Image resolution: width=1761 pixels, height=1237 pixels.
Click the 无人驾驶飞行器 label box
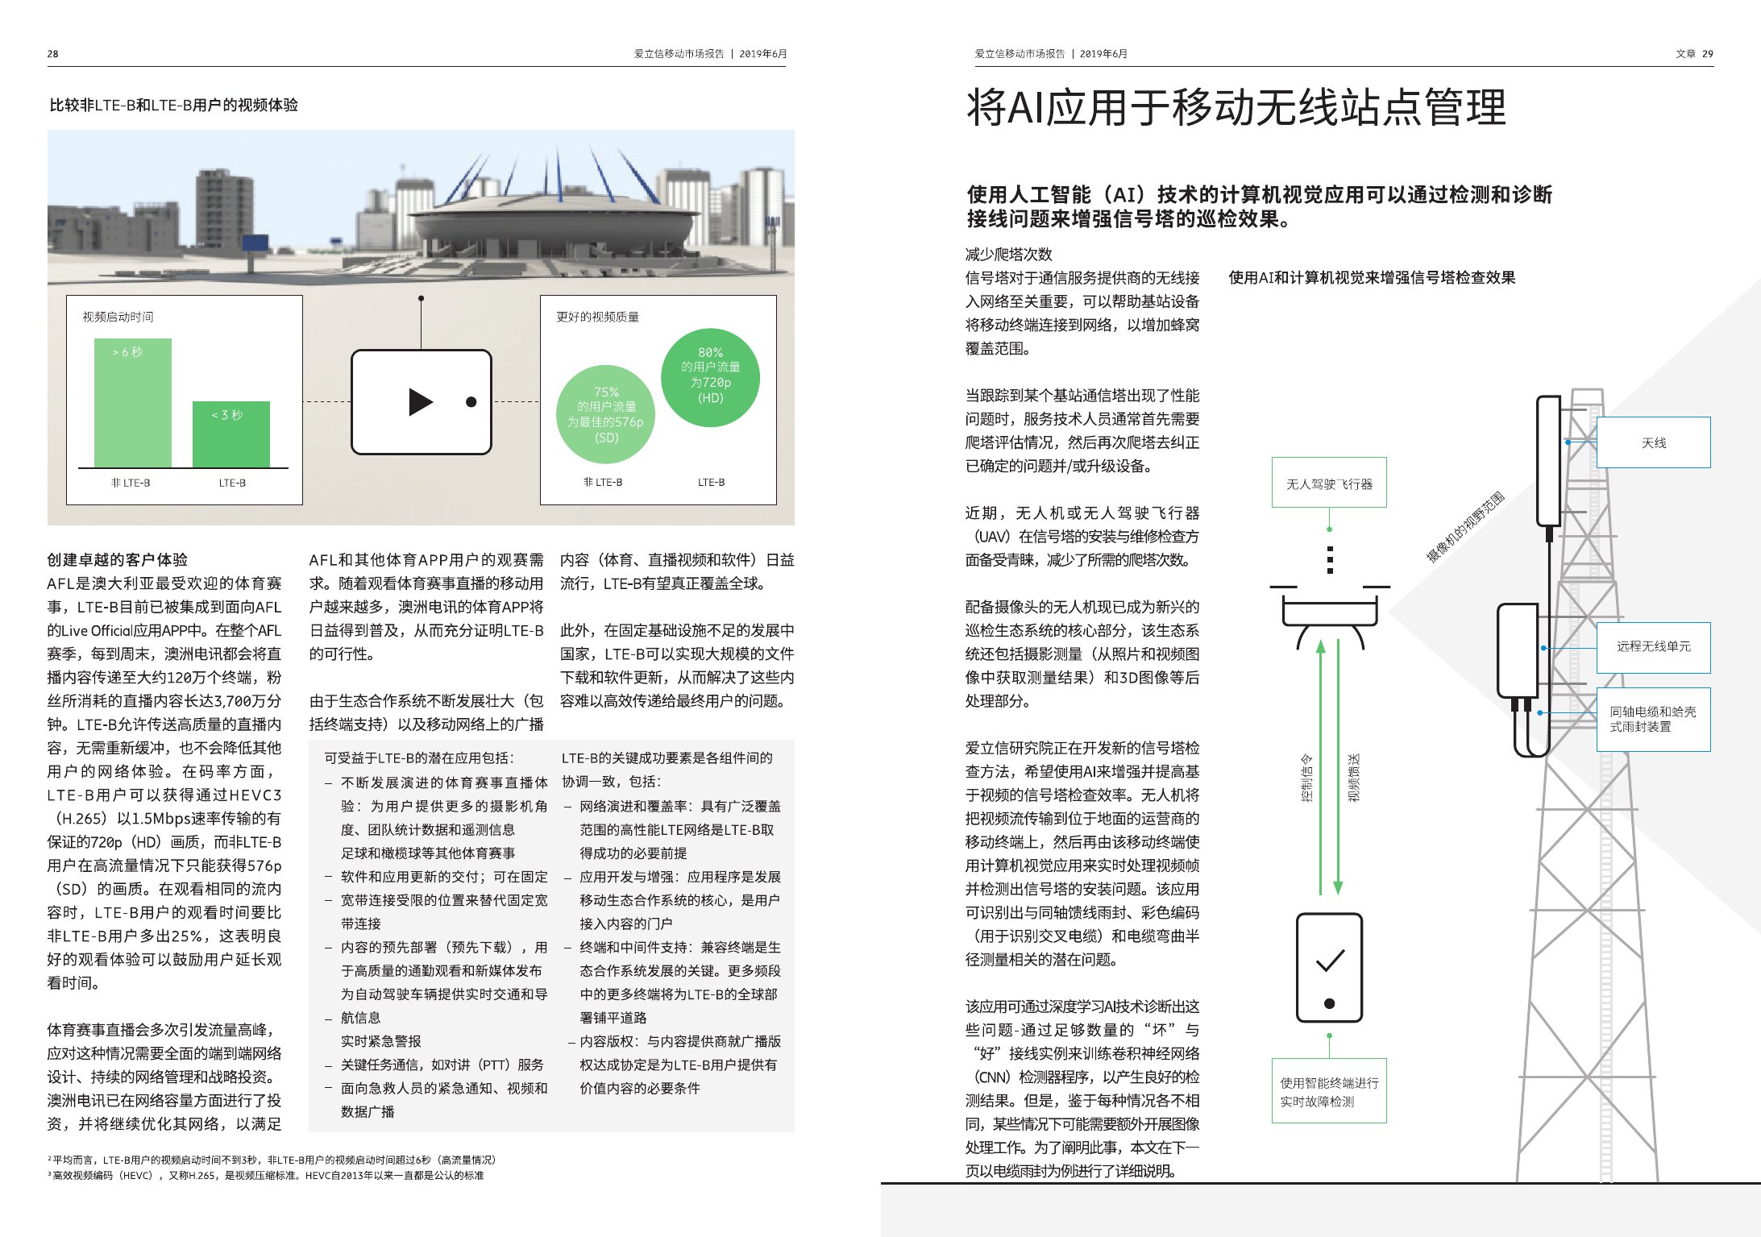[x=1329, y=484]
